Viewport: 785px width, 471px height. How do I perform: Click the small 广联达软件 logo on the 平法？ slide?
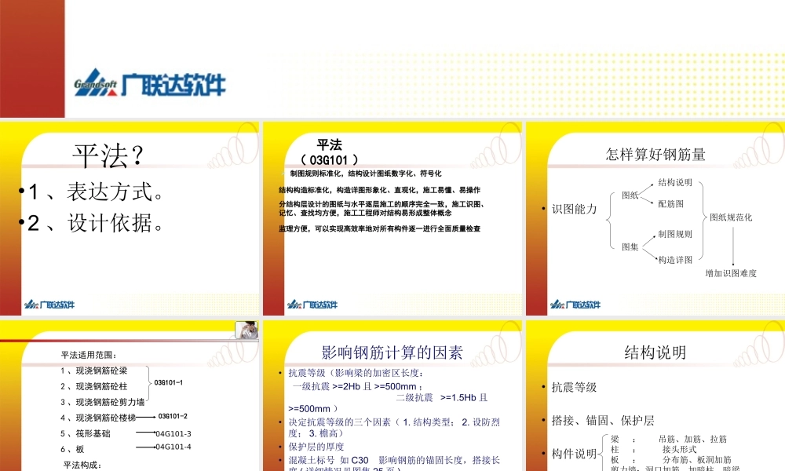point(49,305)
